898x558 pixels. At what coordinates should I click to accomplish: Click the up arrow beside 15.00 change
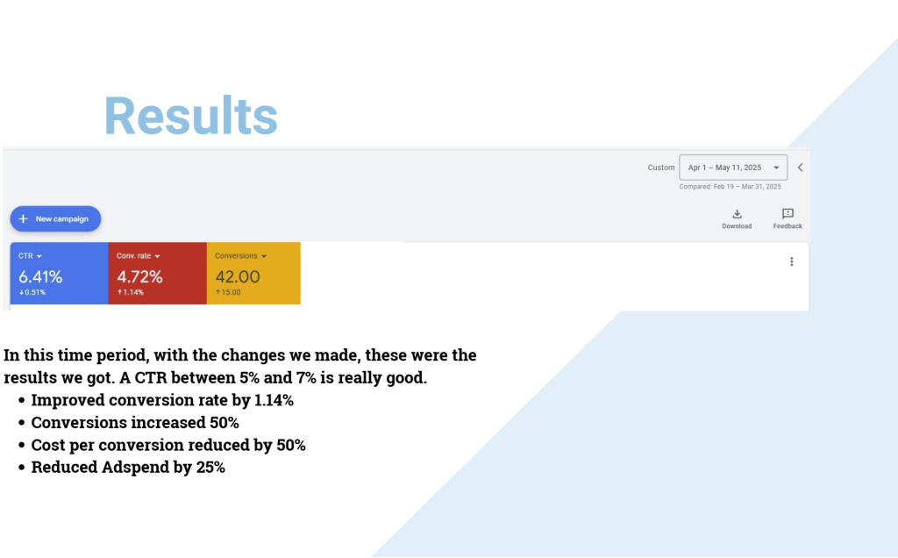tap(217, 293)
